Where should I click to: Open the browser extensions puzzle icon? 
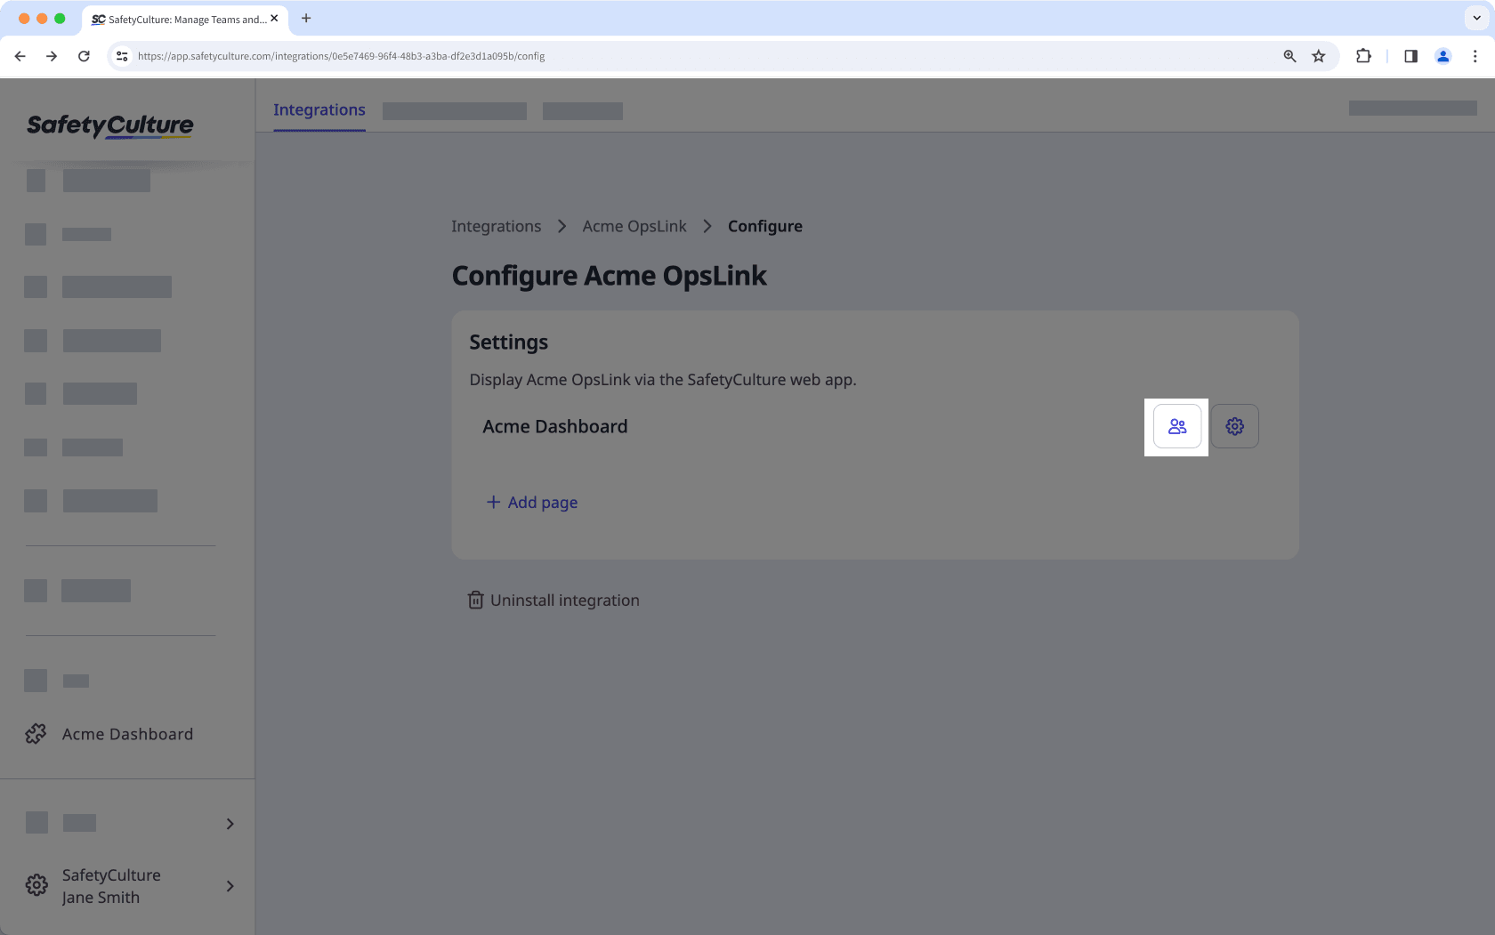(x=1363, y=56)
